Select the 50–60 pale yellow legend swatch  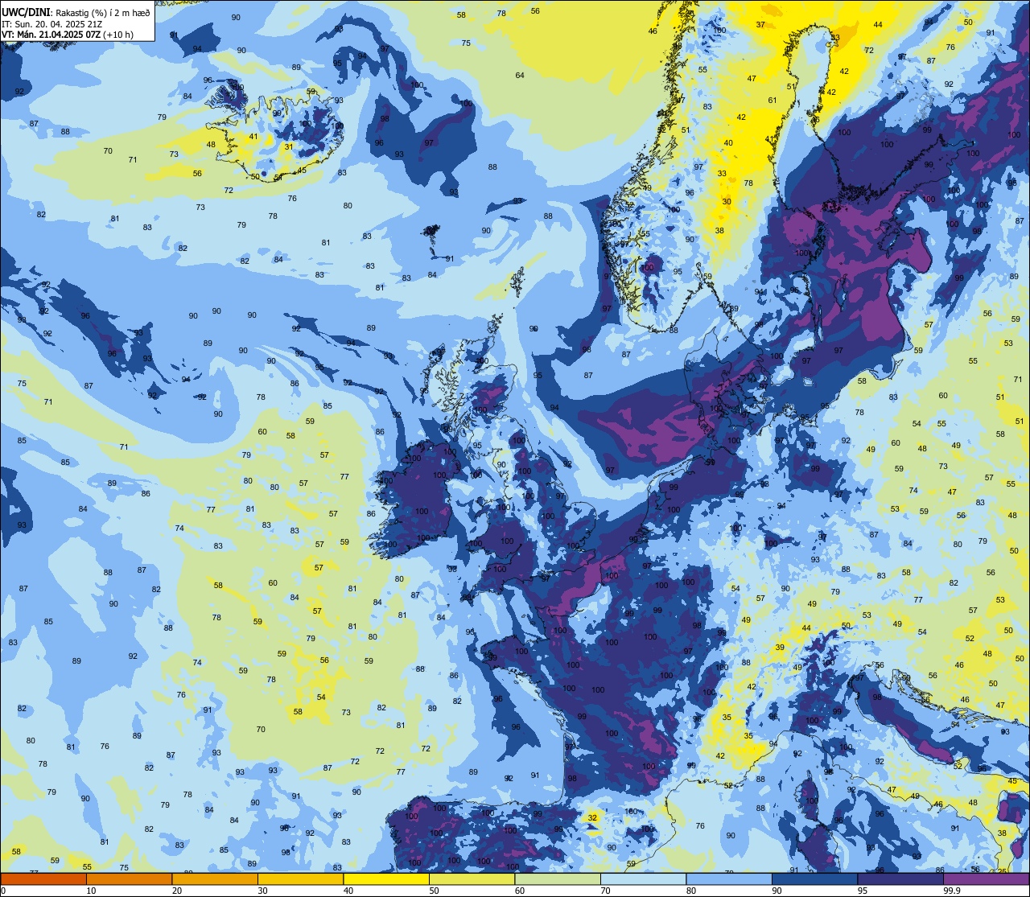pyautogui.click(x=472, y=879)
